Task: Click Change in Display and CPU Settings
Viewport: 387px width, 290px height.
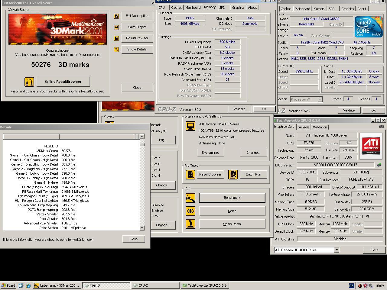Action: 253,153
